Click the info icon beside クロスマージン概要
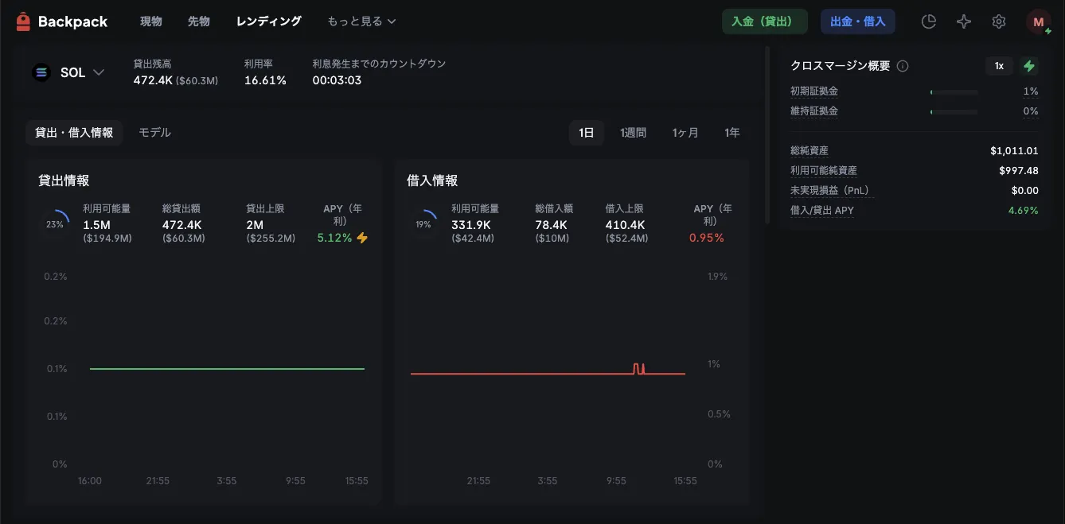The height and width of the screenshot is (524, 1065). pyautogui.click(x=903, y=66)
